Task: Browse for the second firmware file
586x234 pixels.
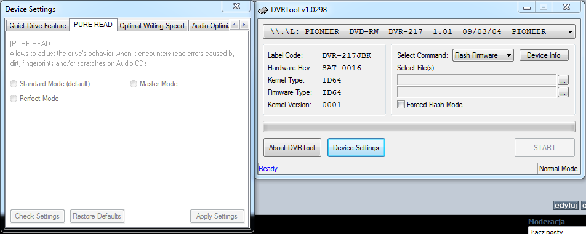Action: click(563, 92)
